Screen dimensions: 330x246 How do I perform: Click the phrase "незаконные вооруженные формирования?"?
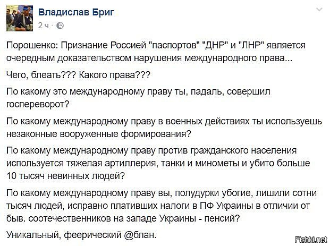point(99,134)
